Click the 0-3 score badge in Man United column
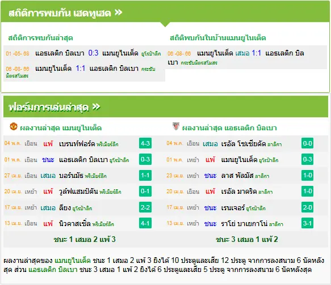Screen dimensions: 331x285 coord(145,159)
